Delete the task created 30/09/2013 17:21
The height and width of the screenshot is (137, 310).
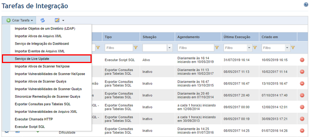302,119
